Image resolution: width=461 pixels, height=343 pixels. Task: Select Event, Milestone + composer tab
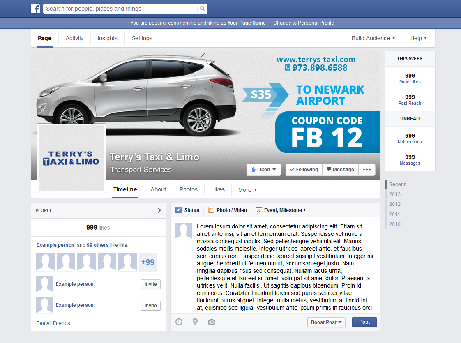point(281,210)
